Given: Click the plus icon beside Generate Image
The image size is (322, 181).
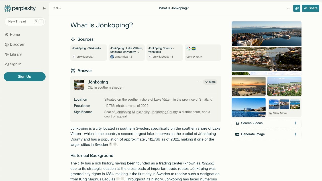Looking at the screenshot, I should pyautogui.click(x=295, y=134).
